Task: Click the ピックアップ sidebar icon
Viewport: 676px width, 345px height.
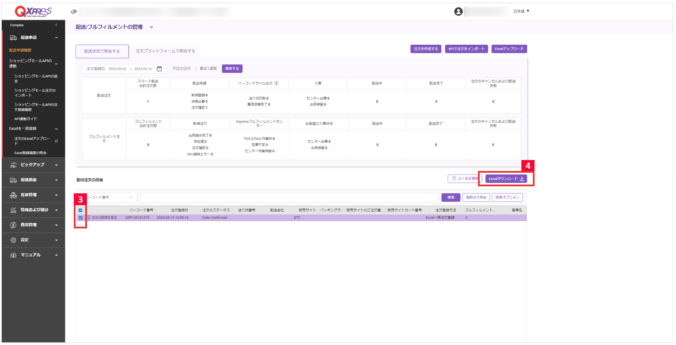Action: coord(13,165)
